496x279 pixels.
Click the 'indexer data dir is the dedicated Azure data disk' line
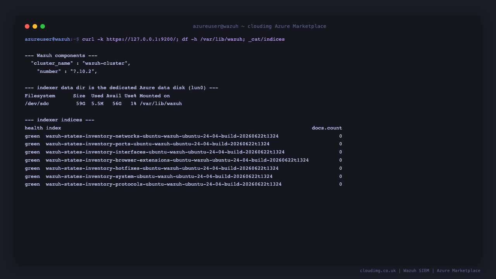[122, 88]
